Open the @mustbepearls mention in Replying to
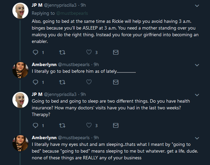Image resolution: width=210 pixels, height=165 pixels. point(72,13)
